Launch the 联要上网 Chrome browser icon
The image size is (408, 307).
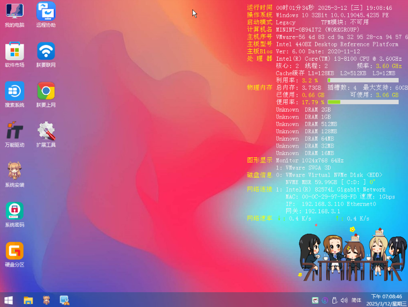(x=46, y=95)
